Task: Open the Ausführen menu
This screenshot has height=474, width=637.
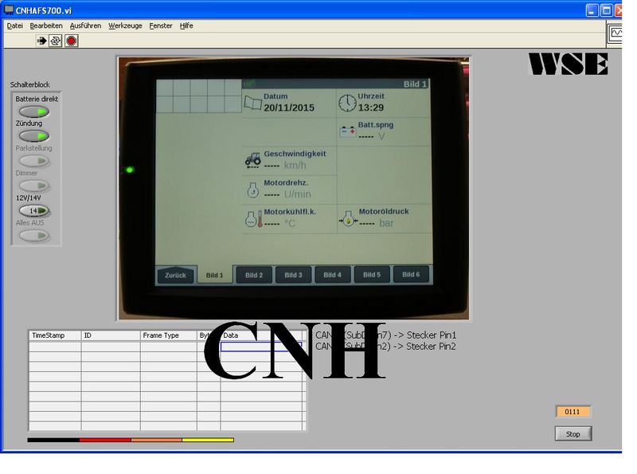Action: pyautogui.click(x=85, y=25)
